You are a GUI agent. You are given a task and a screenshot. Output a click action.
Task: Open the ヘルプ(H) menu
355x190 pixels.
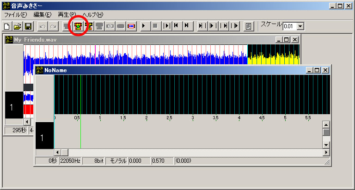click(x=93, y=15)
